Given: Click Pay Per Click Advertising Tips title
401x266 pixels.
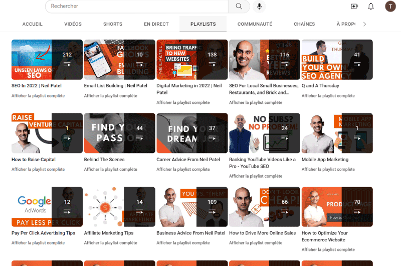Looking at the screenshot, I should [x=43, y=233].
